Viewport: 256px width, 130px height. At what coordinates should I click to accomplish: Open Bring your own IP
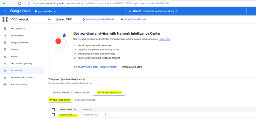coord(19,42)
